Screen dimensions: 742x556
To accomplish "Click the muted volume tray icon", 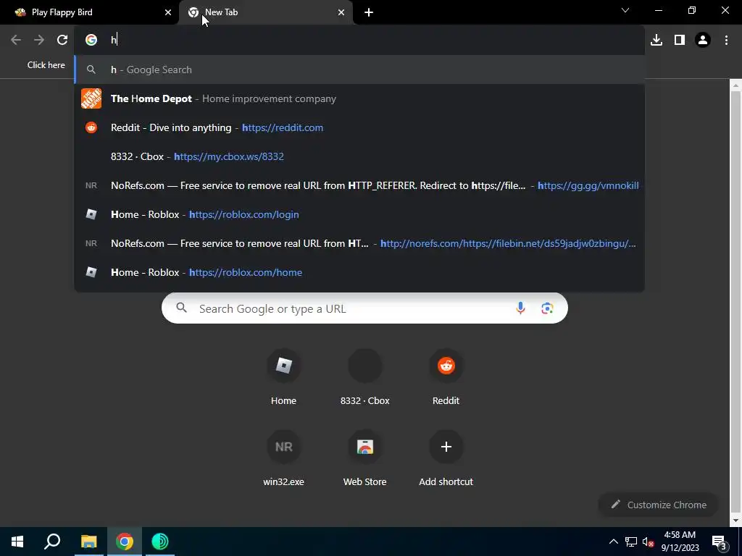I will click(648, 542).
